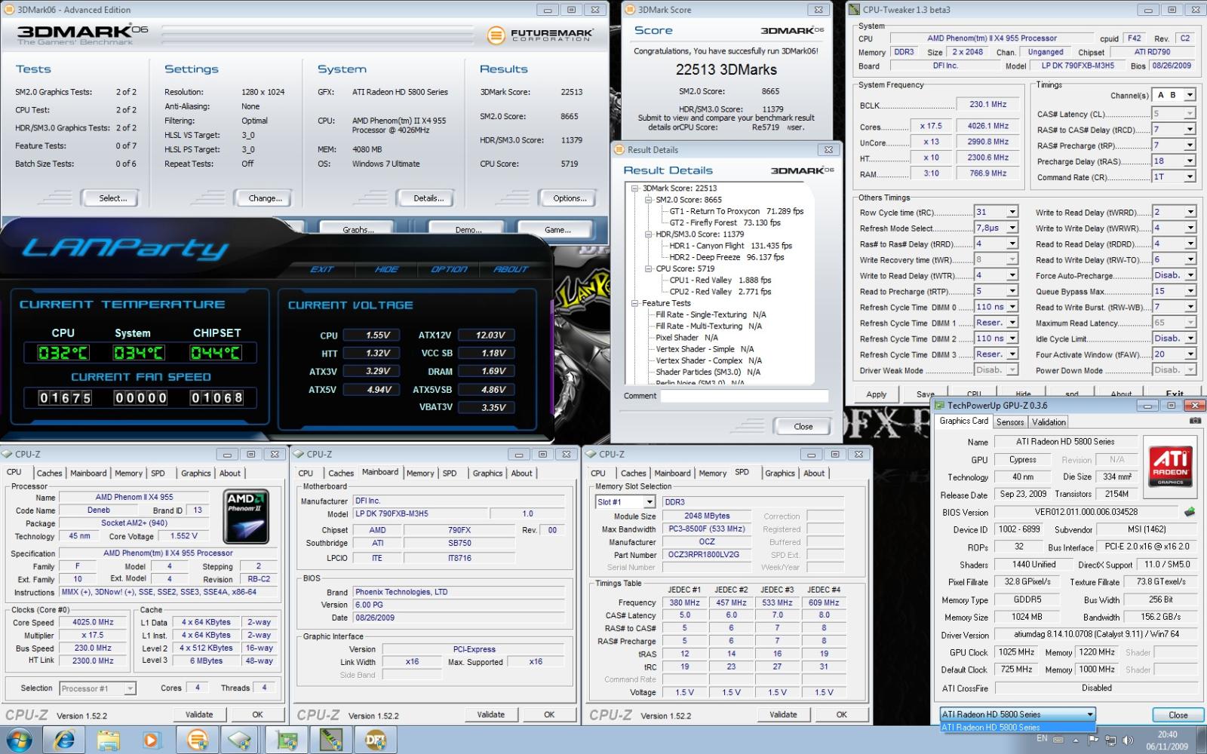The width and height of the screenshot is (1207, 754).
Task: Click HIDE in the LANParty monitor
Action: [387, 269]
